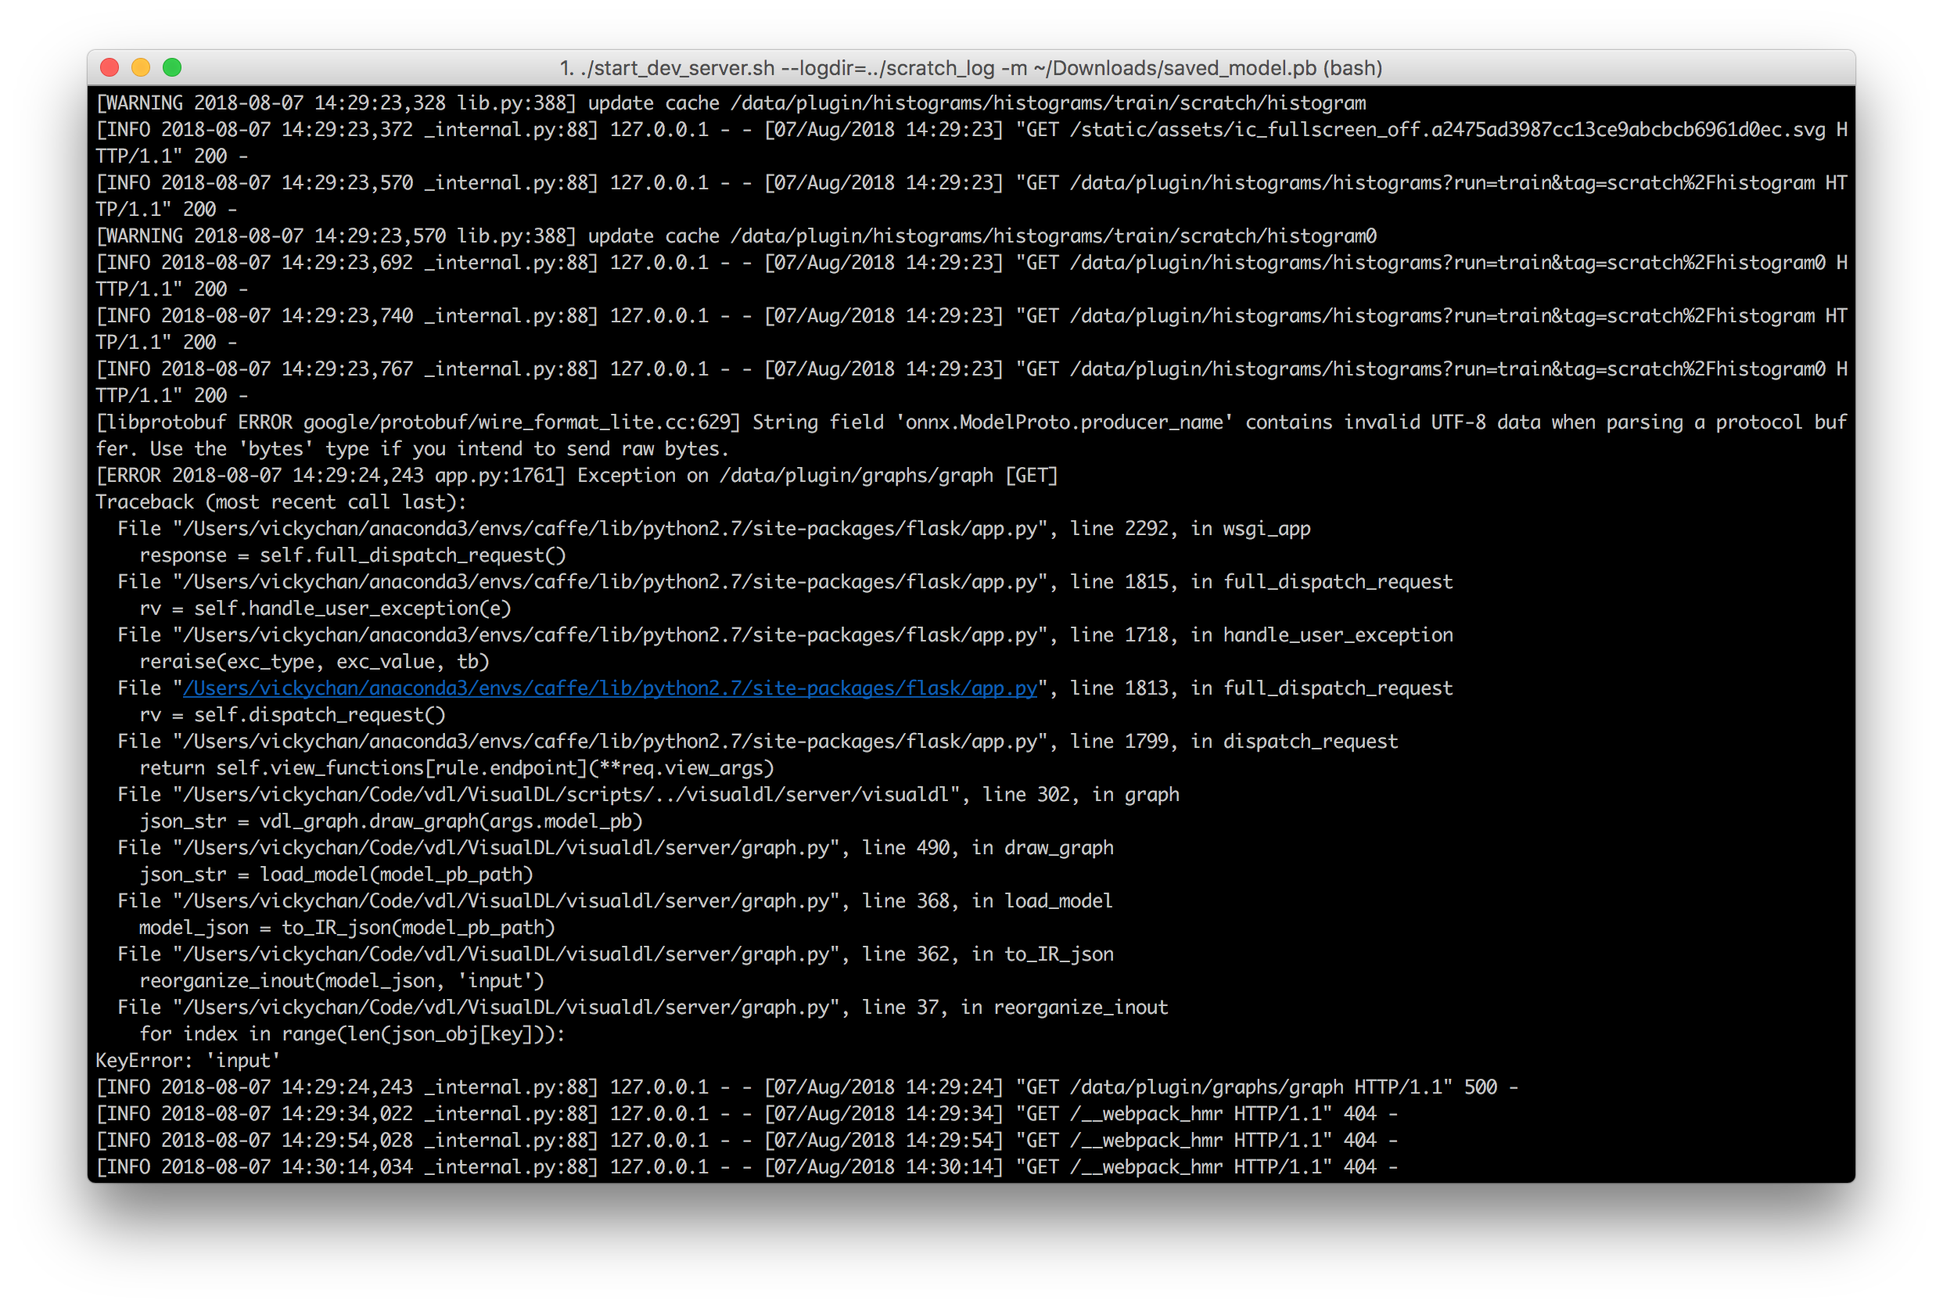1943x1308 pixels.
Task: Click the yellow minimize window button
Action: 141,67
